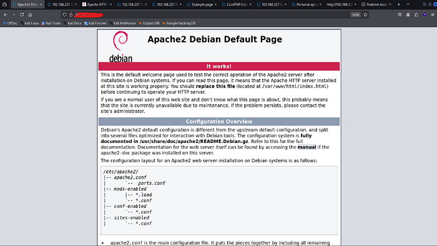Close the Problem loading tab
The width and height of the screenshot is (437, 246).
point(390,4)
